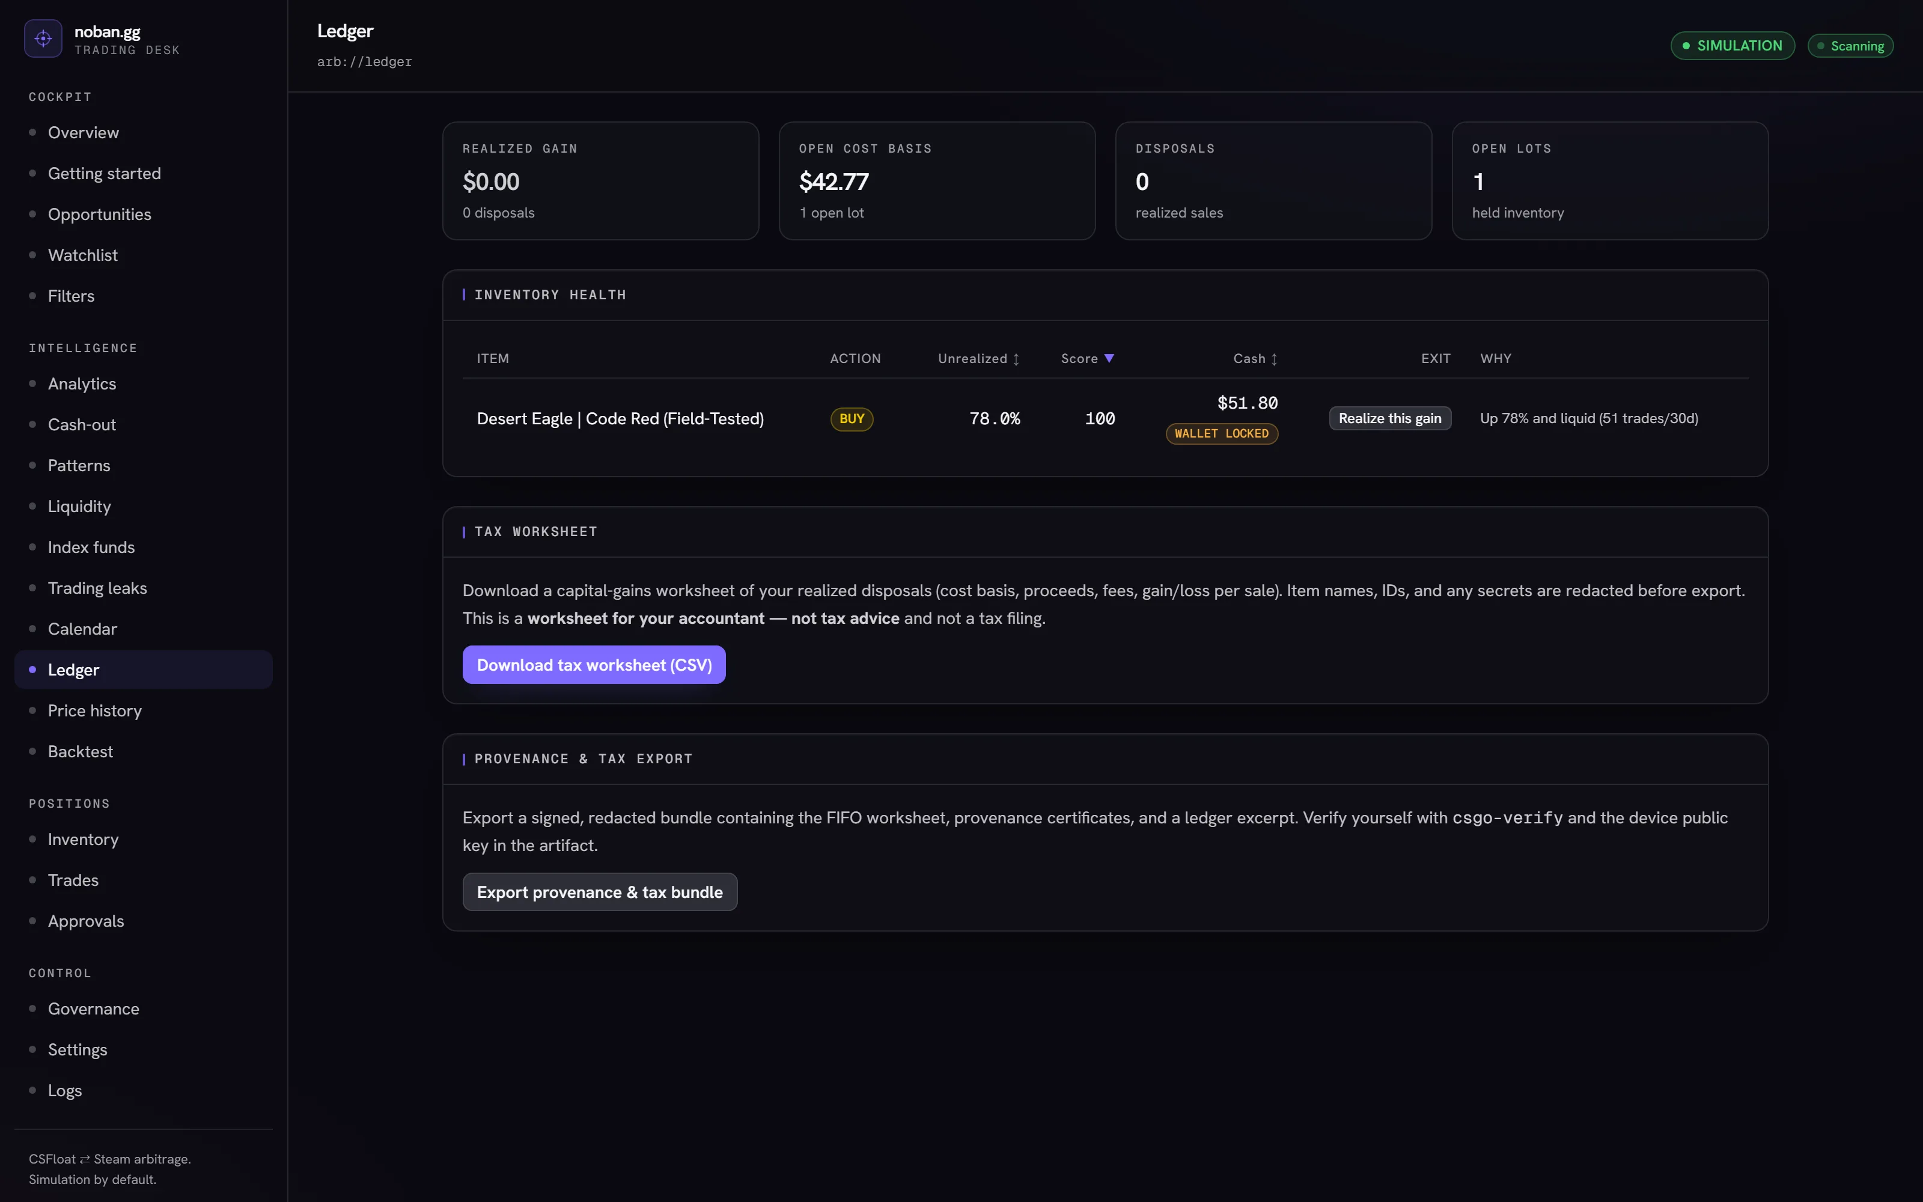Screen dimensions: 1923x1202
Task: Click the noban.gg crosshair logo icon
Action: 43,38
